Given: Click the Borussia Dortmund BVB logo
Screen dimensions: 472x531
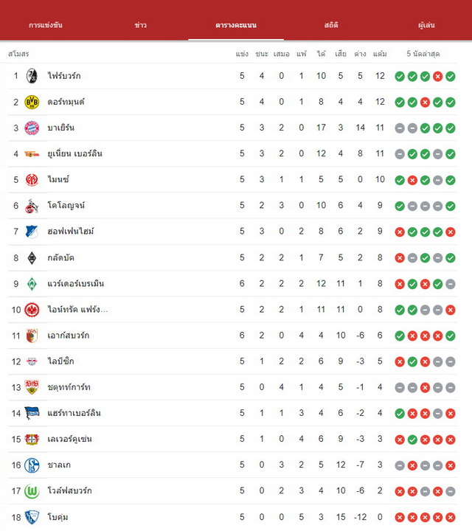Looking at the screenshot, I should 32,102.
